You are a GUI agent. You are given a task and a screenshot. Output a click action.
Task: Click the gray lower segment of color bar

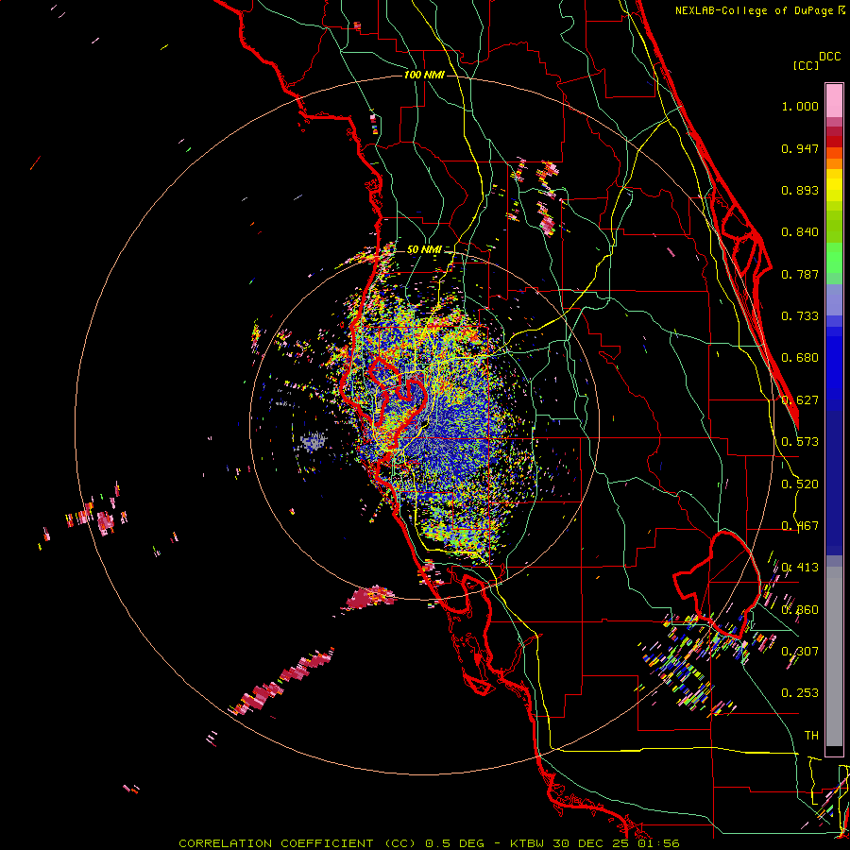pyautogui.click(x=834, y=656)
